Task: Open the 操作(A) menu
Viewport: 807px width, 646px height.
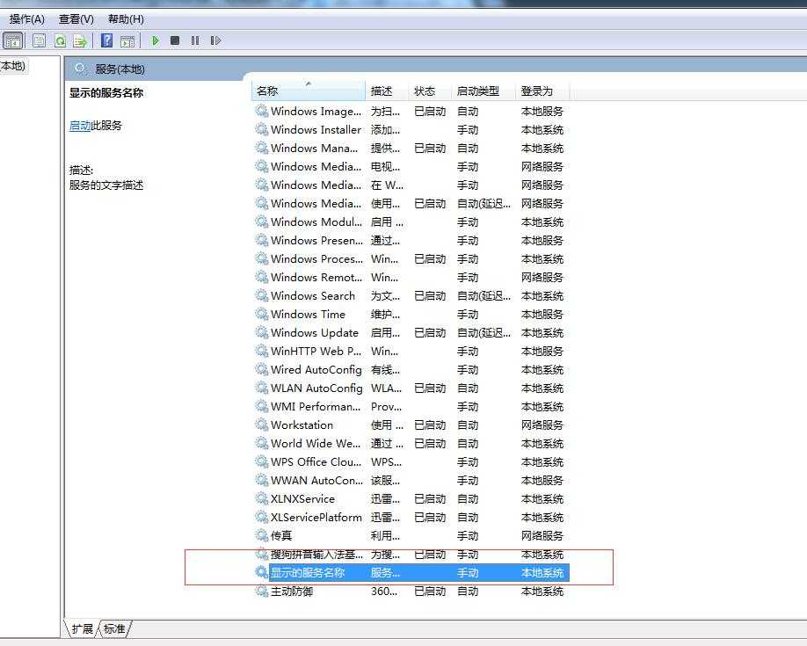Action: click(x=26, y=19)
